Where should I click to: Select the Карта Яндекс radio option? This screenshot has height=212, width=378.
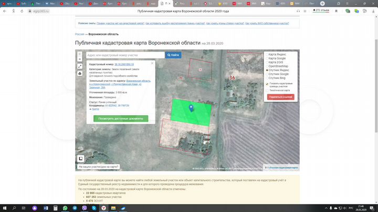[277, 54]
